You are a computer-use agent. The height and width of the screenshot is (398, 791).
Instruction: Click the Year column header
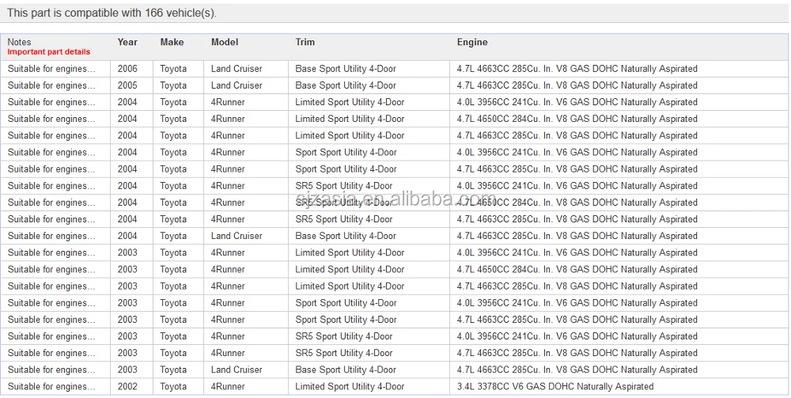[x=127, y=42]
